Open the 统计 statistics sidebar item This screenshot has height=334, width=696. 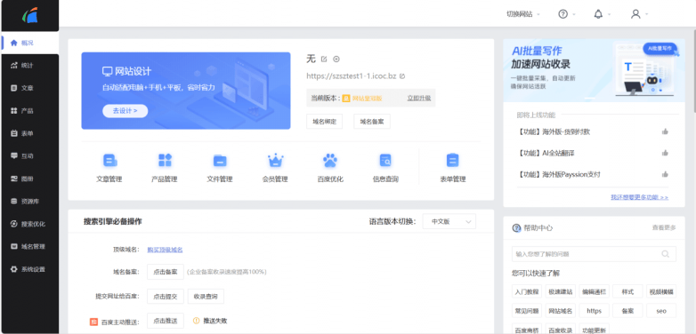[x=29, y=66]
